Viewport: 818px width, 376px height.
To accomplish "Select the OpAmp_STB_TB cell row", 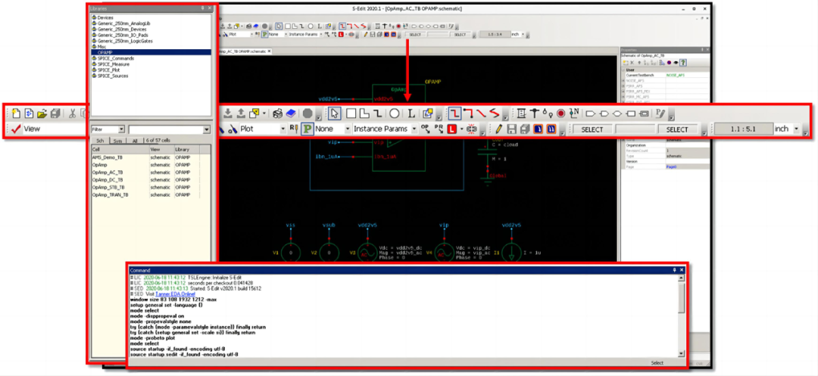I will point(150,187).
